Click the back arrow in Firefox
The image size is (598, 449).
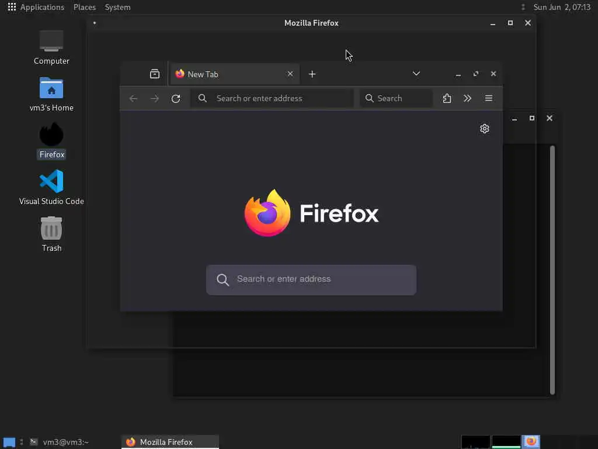(133, 98)
